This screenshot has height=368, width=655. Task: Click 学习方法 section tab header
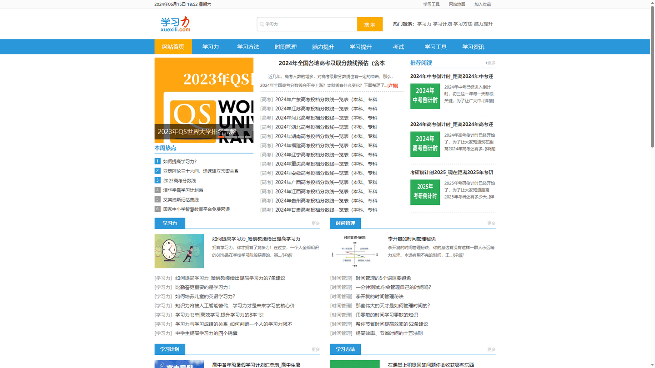[345, 349]
